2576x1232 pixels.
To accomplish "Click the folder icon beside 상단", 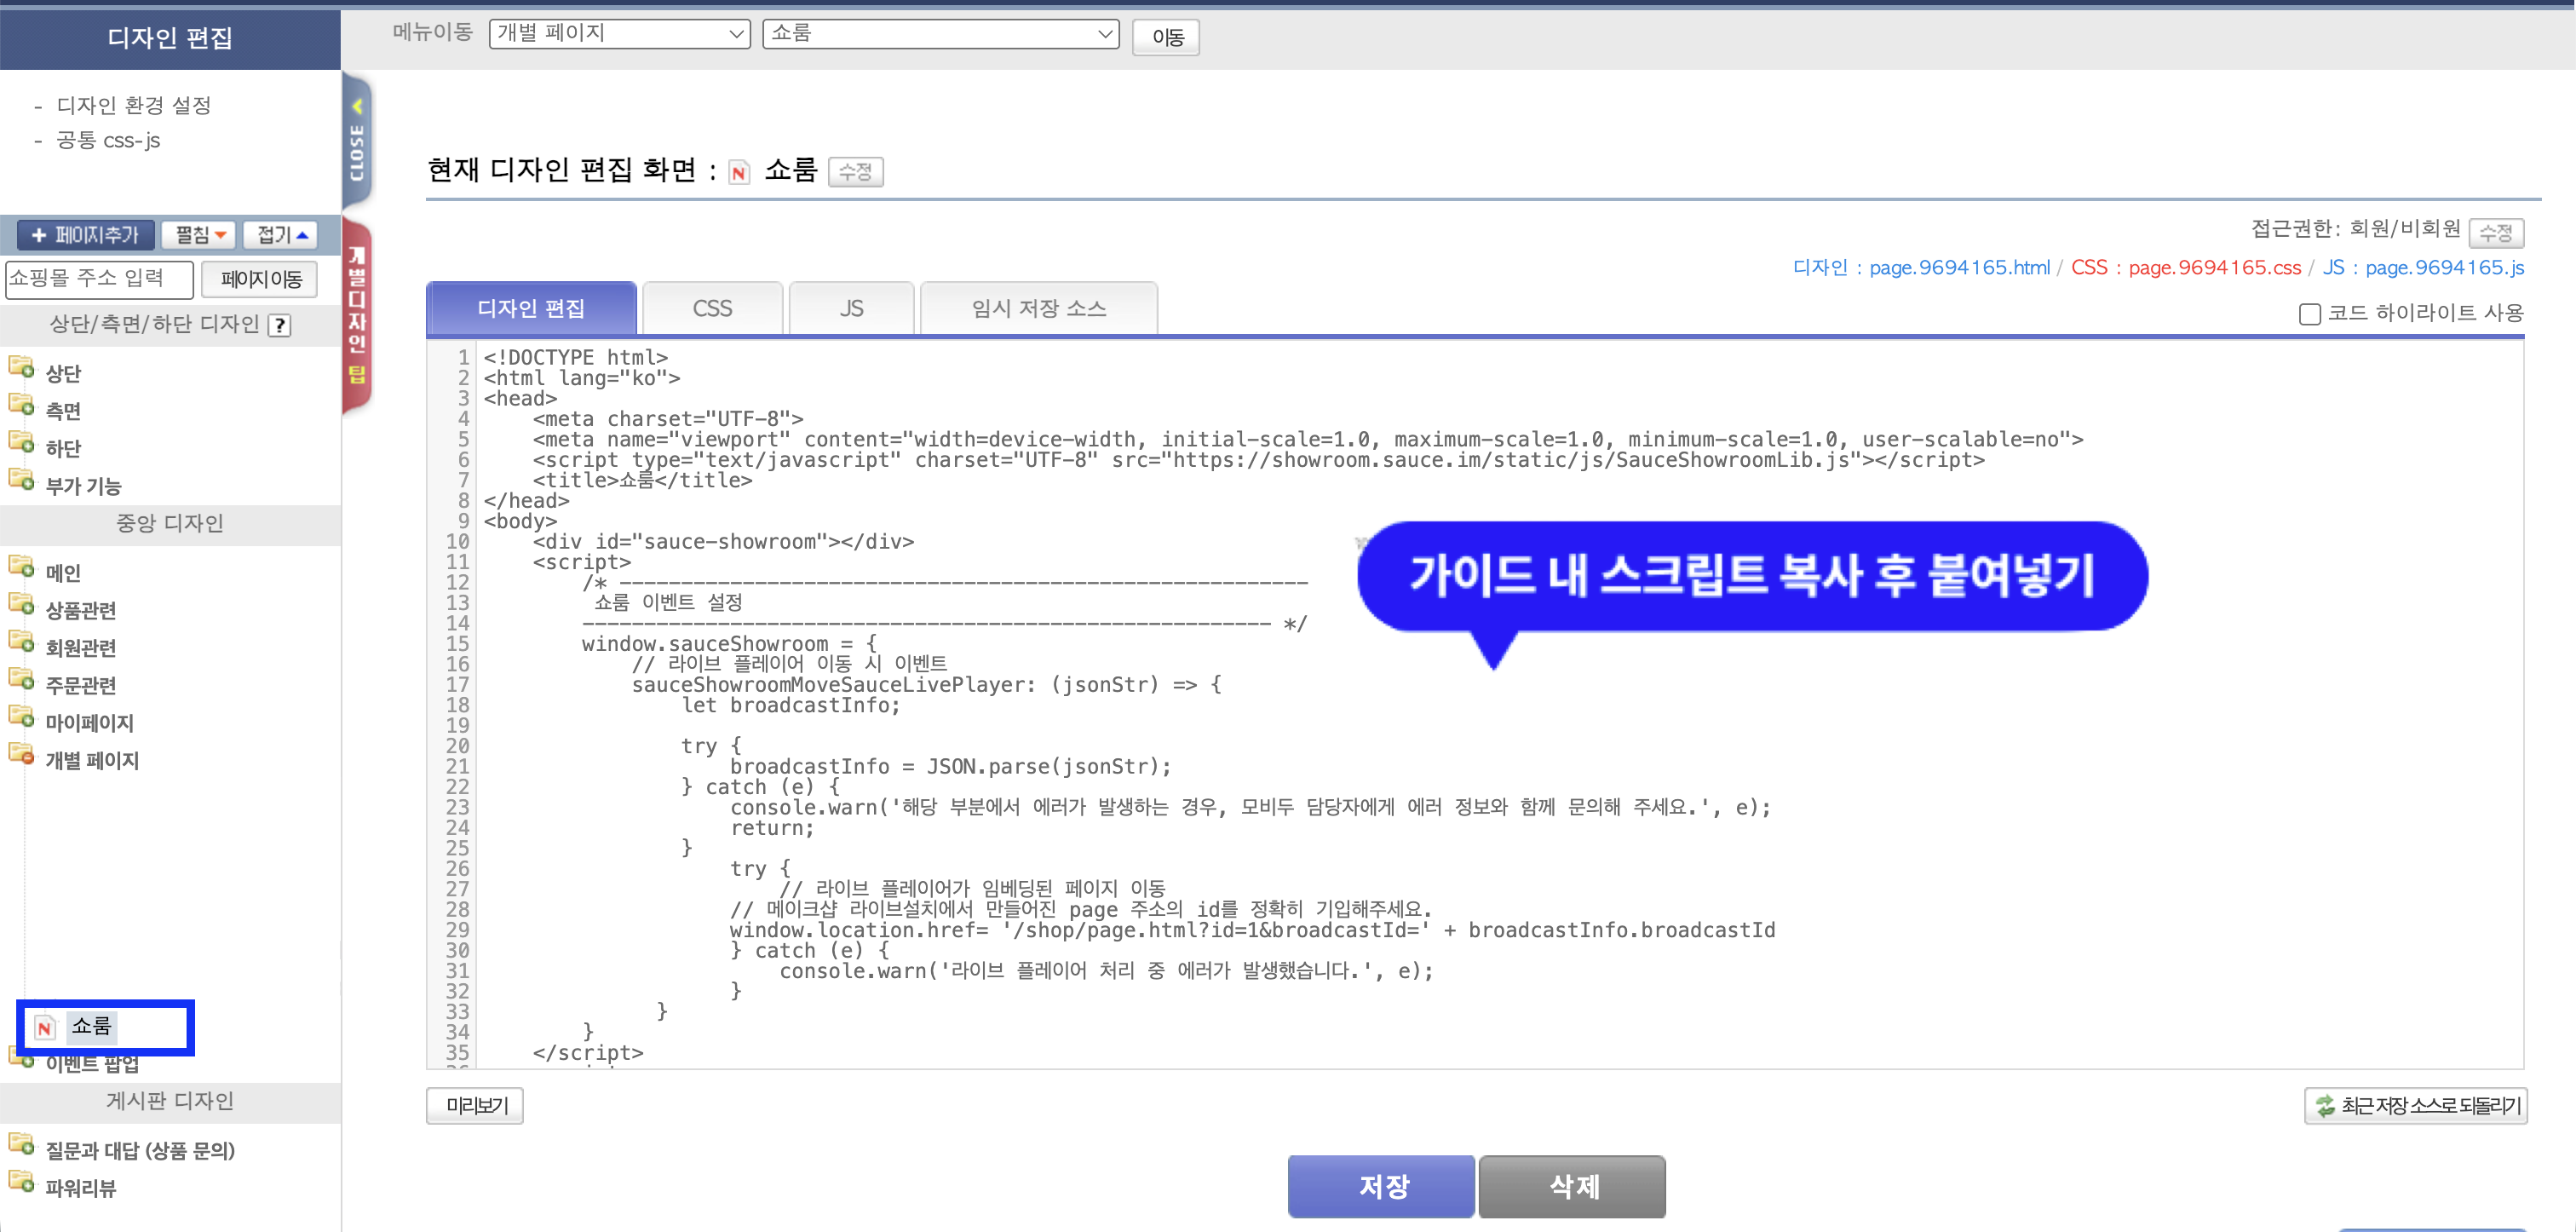I will (21, 368).
